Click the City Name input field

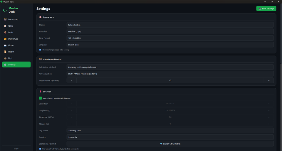point(170,130)
